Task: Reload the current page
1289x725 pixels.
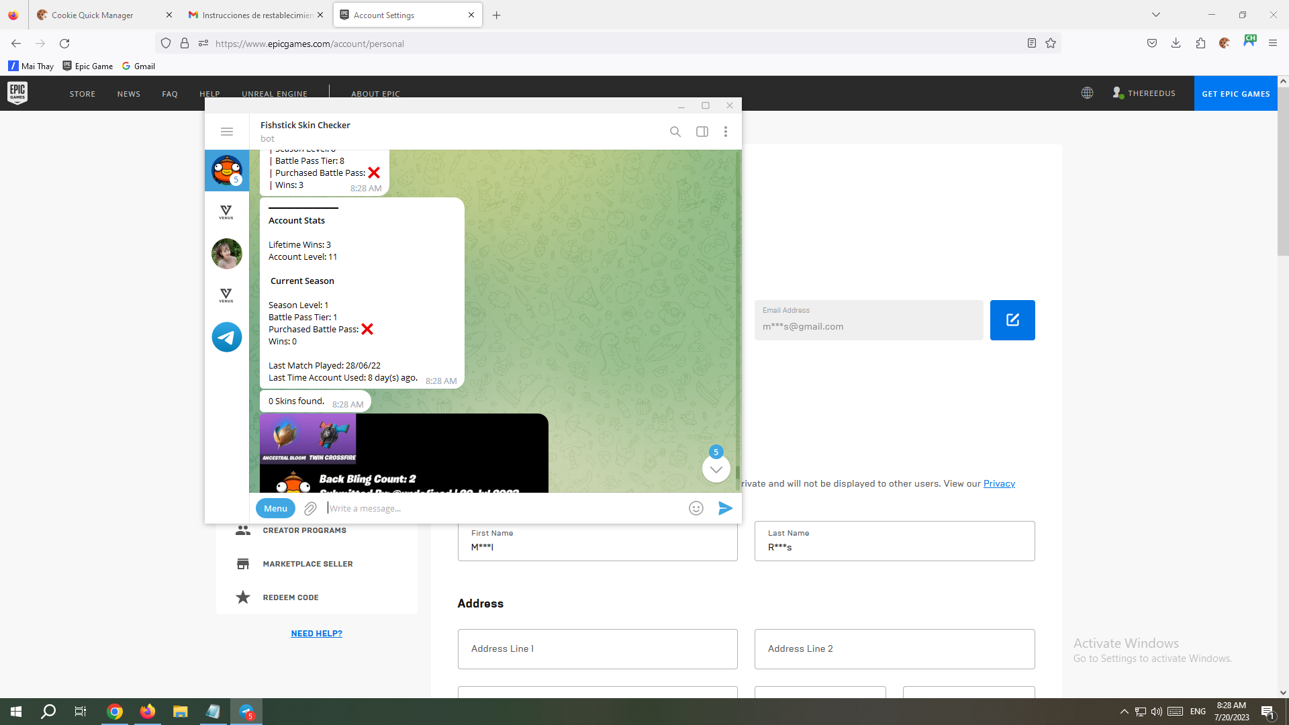Action: coord(64,44)
